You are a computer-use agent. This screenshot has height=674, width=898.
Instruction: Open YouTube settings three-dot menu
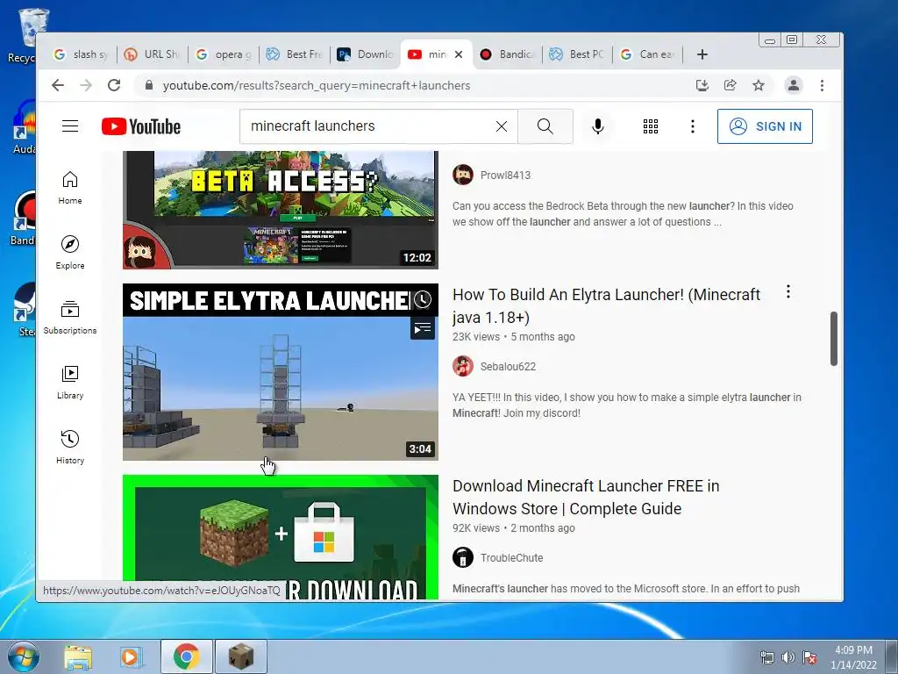click(x=693, y=126)
